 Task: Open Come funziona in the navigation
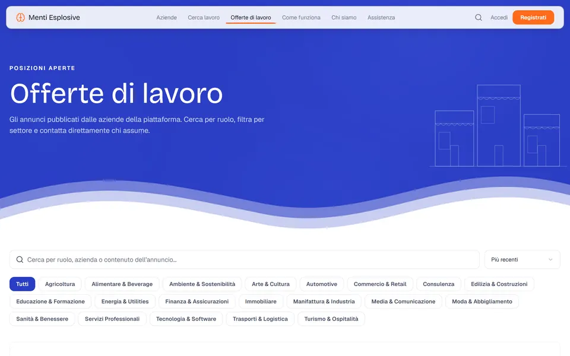pos(302,17)
